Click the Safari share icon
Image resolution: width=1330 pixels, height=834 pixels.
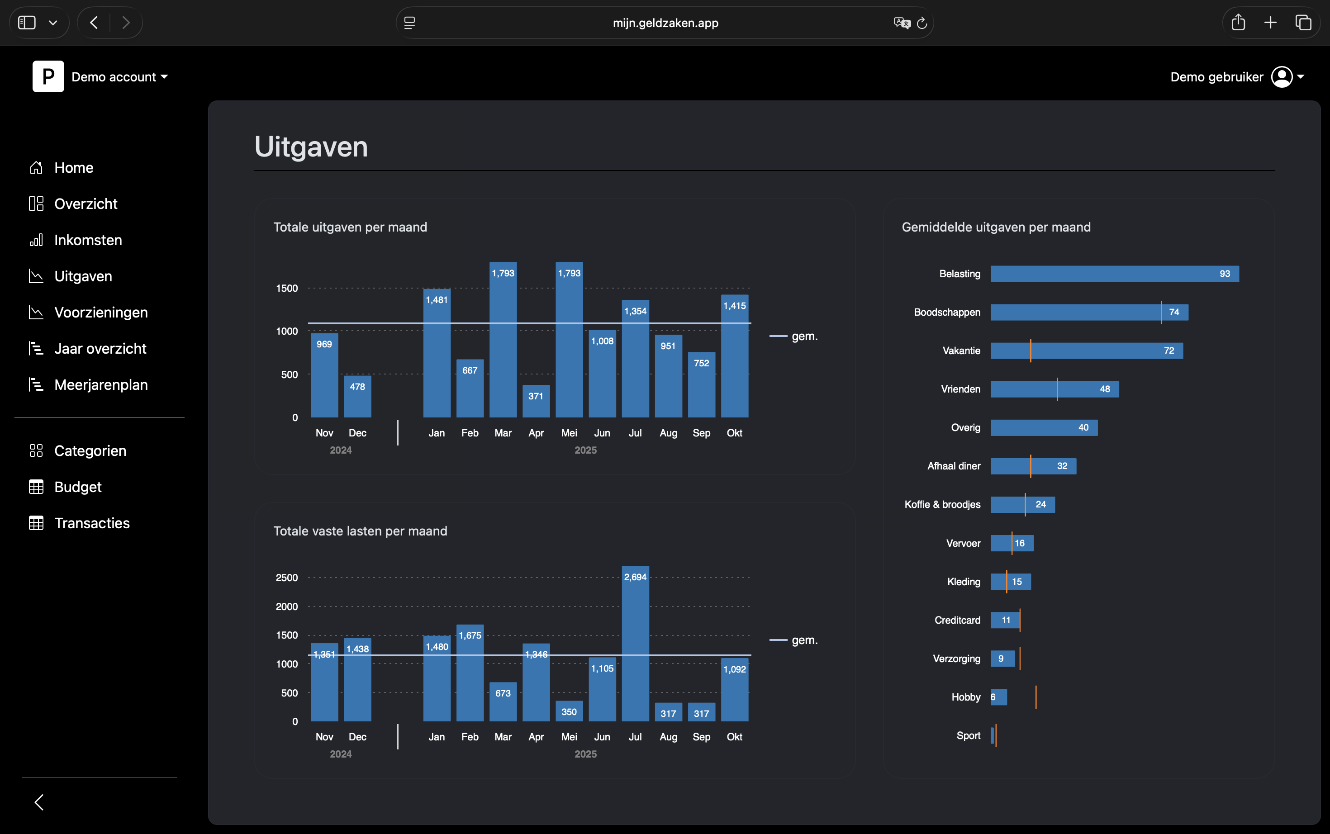pos(1239,23)
